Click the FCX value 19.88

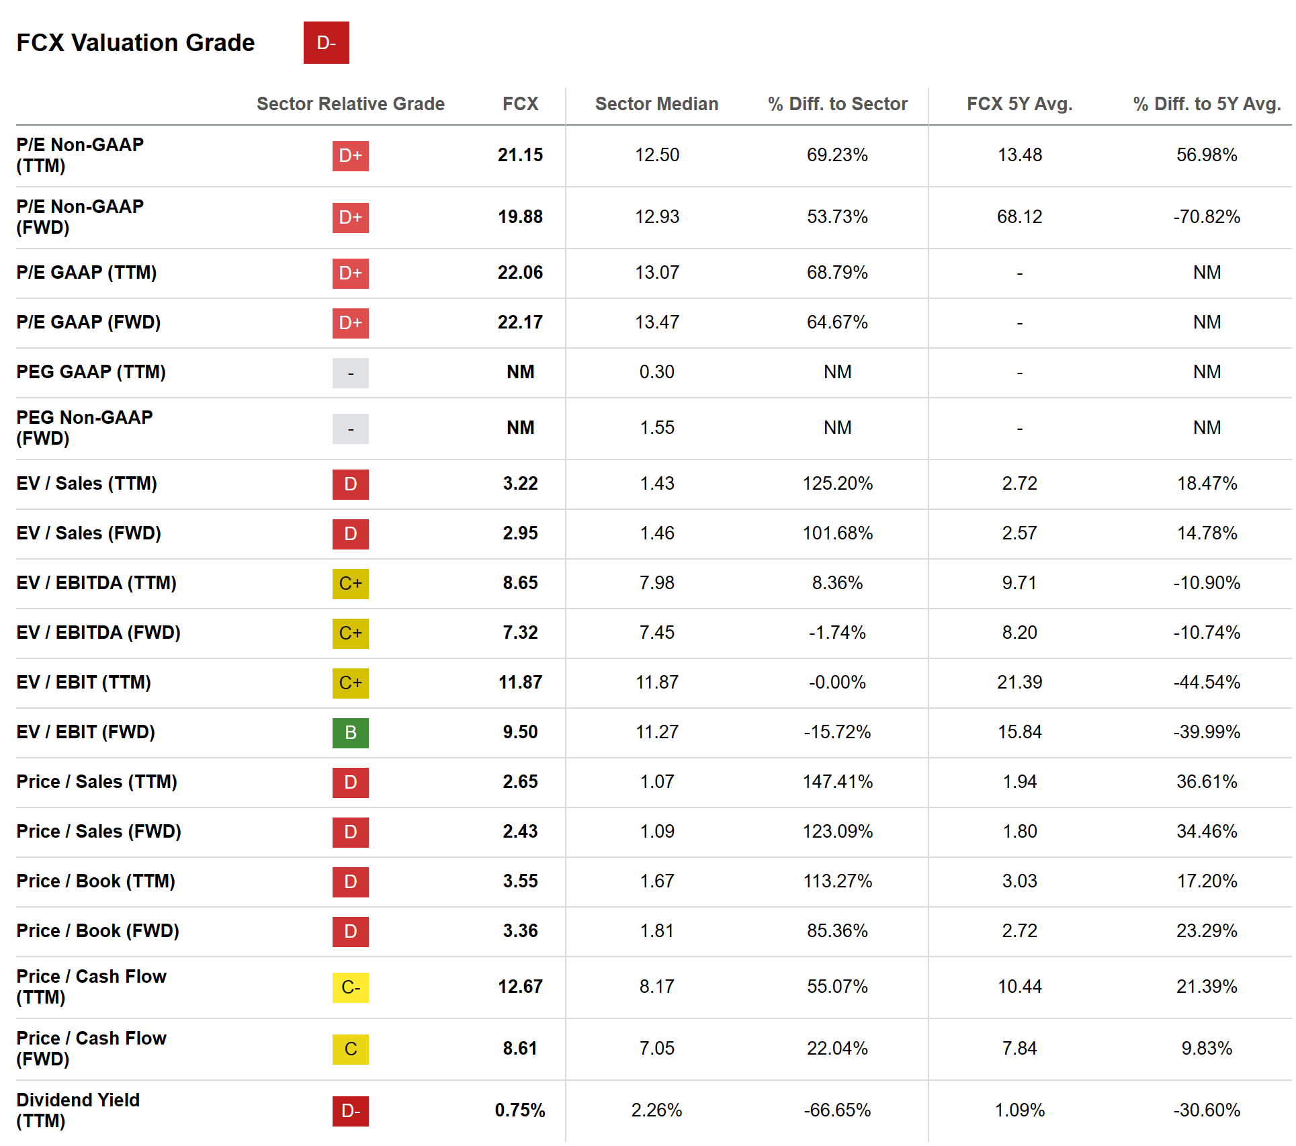[x=520, y=217]
